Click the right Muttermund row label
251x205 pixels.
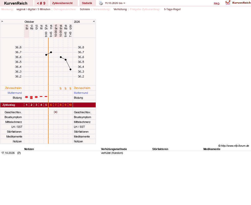click(81, 93)
